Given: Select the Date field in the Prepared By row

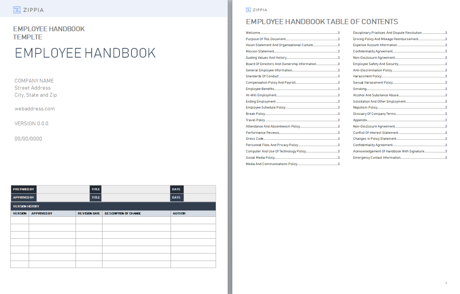Looking at the screenshot, I should tap(199, 190).
